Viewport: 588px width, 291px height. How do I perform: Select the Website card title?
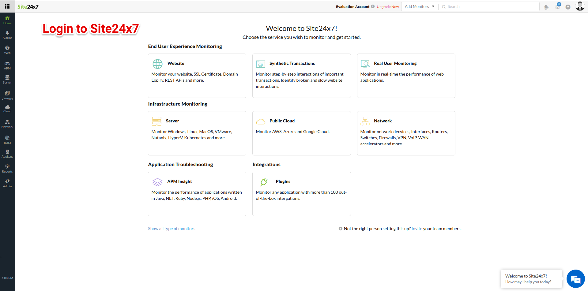click(176, 63)
